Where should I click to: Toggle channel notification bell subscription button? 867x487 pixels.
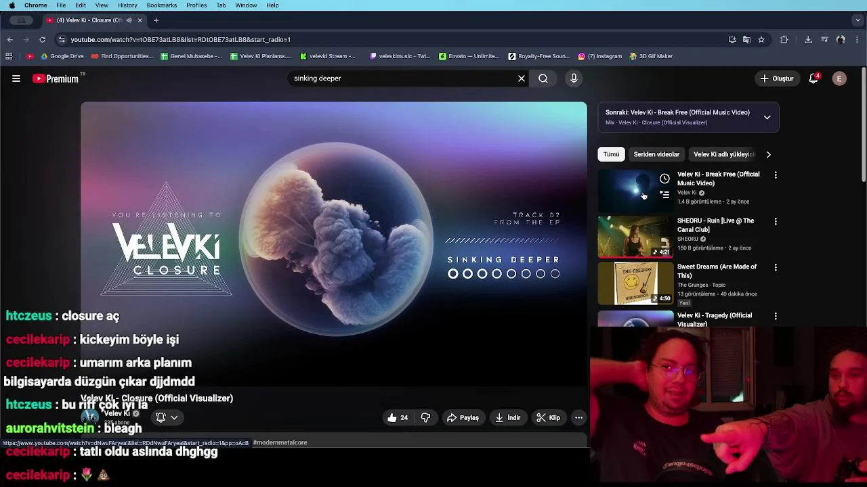167,417
